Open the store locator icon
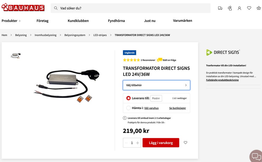This screenshot has width=262, height=162. coord(230,8)
